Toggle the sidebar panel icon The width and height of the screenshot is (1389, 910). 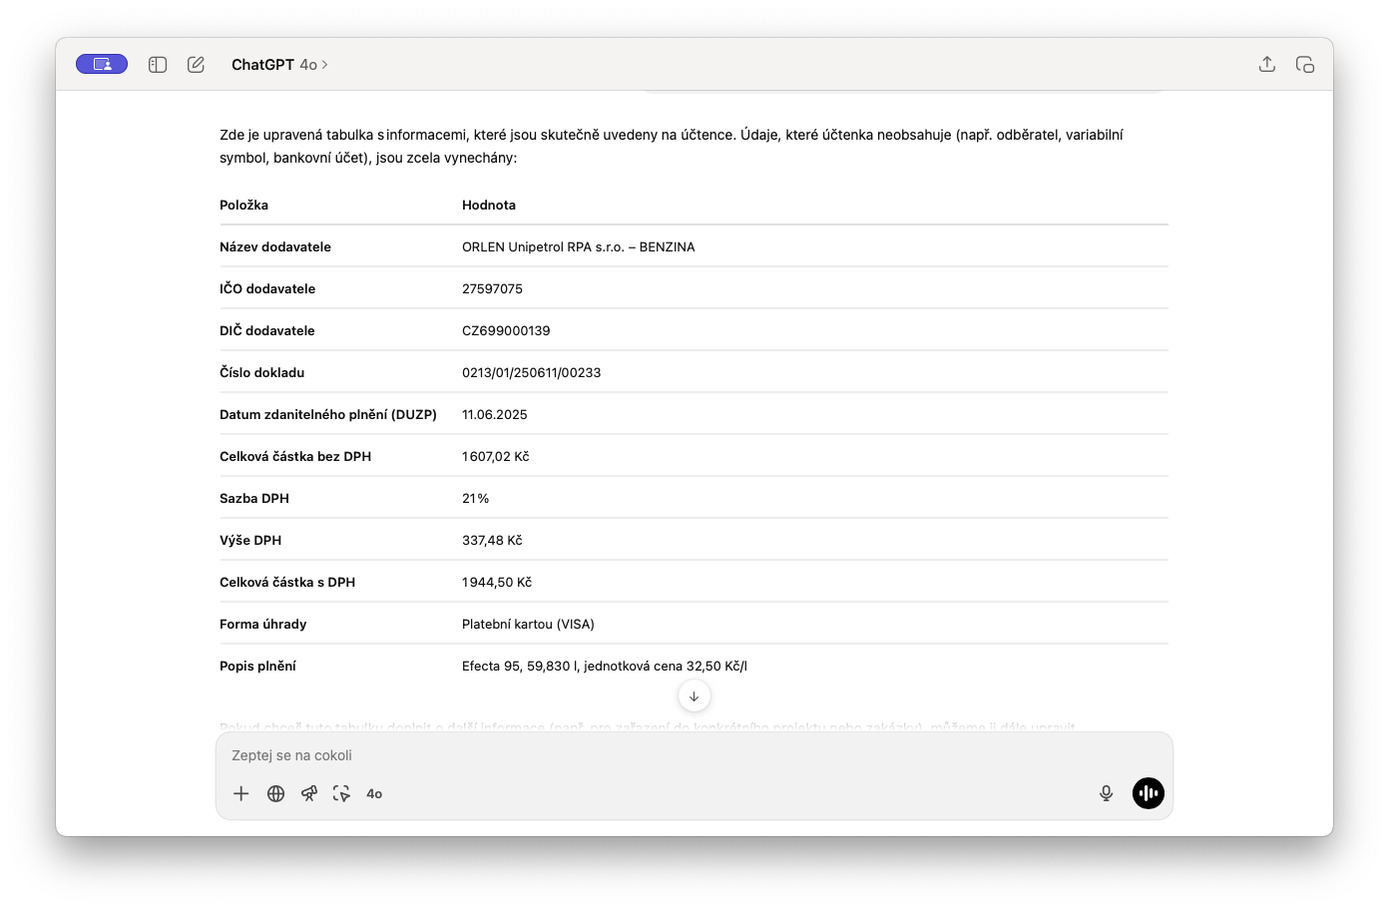tap(158, 64)
